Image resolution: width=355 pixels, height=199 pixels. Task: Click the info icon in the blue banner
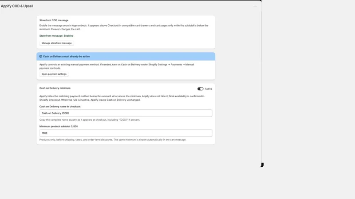click(41, 57)
